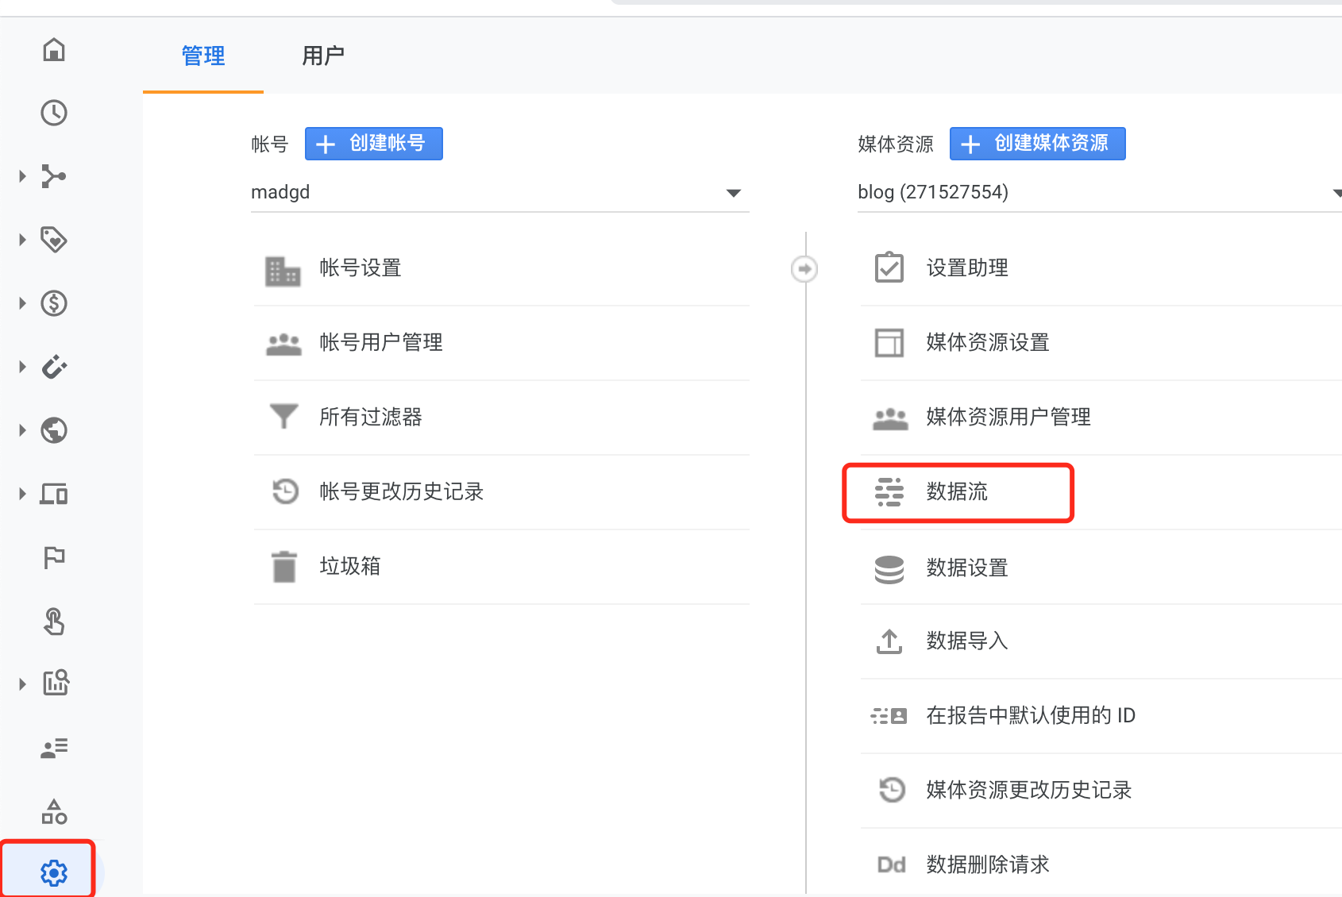The image size is (1342, 897).
Task: Open the Monetization dollar icon
Action: [x=54, y=303]
